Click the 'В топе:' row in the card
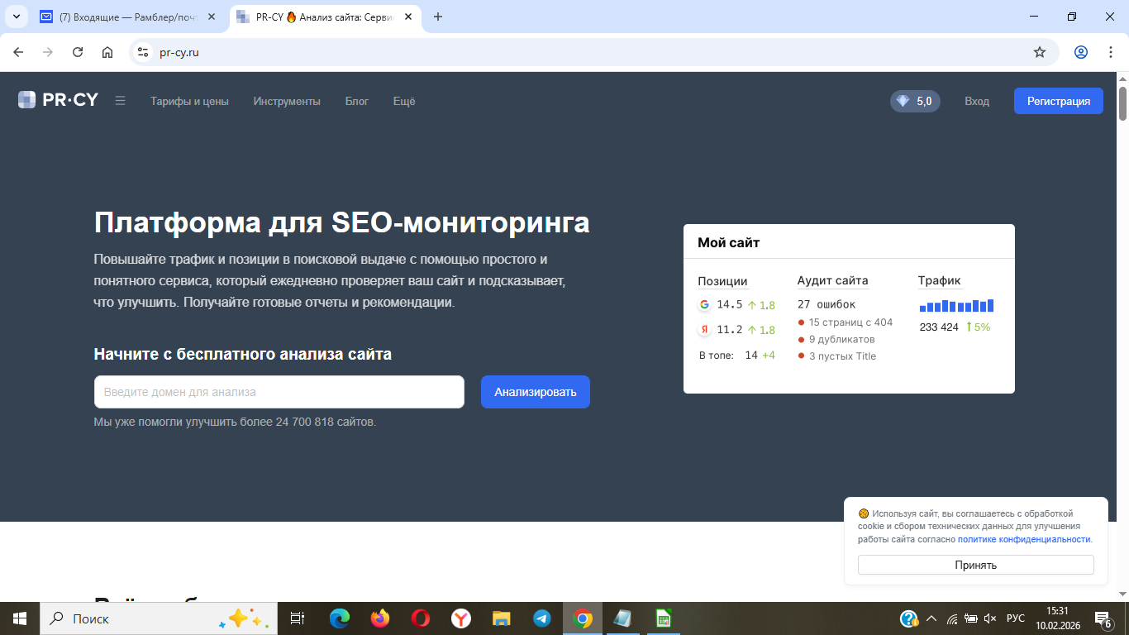The image size is (1129, 635). [737, 356]
